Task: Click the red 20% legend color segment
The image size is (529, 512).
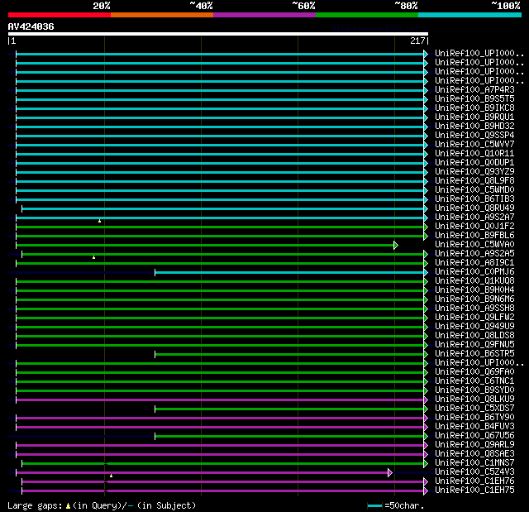Action: tap(60, 15)
